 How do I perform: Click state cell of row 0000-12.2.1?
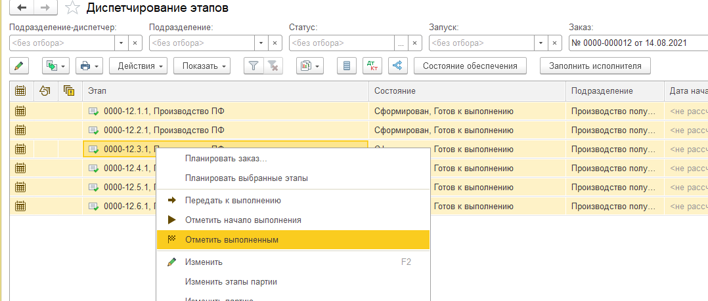[x=468, y=130]
